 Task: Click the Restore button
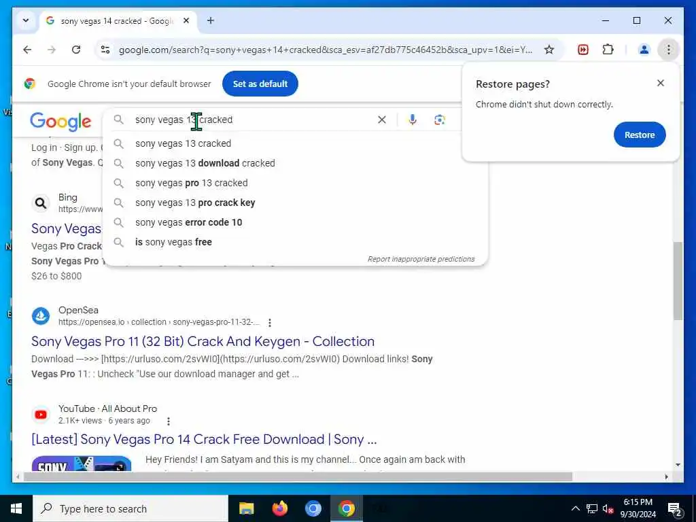pos(640,135)
